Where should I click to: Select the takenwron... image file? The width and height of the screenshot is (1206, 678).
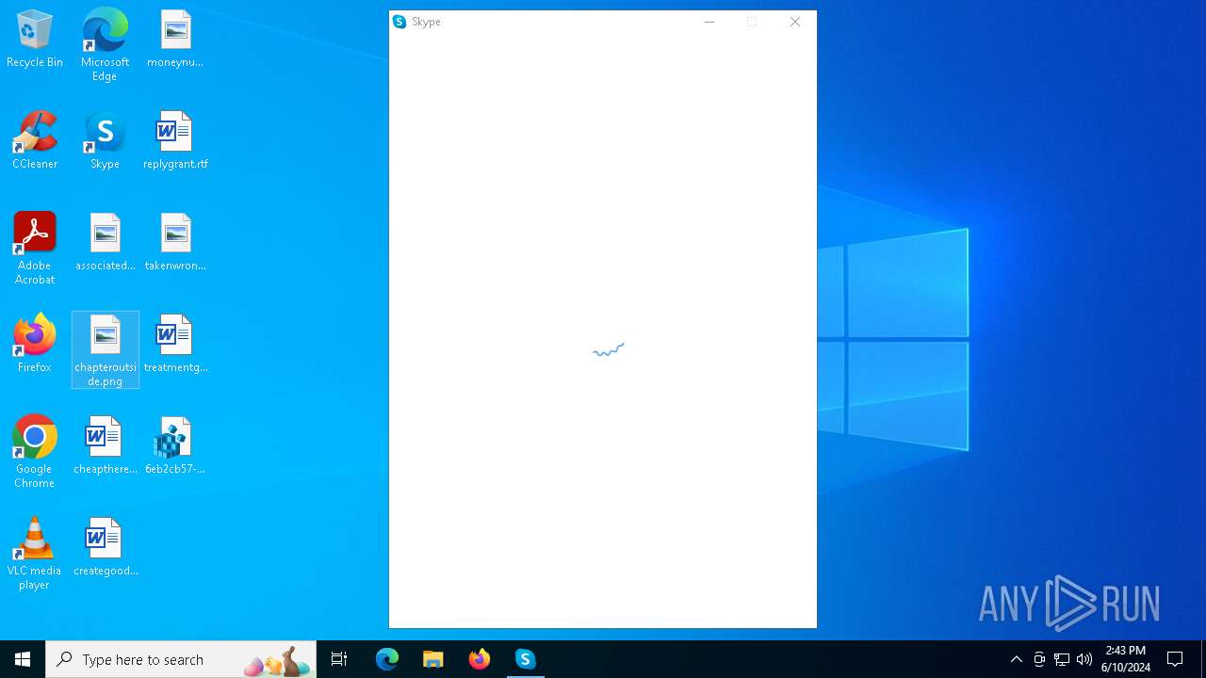pos(175,243)
